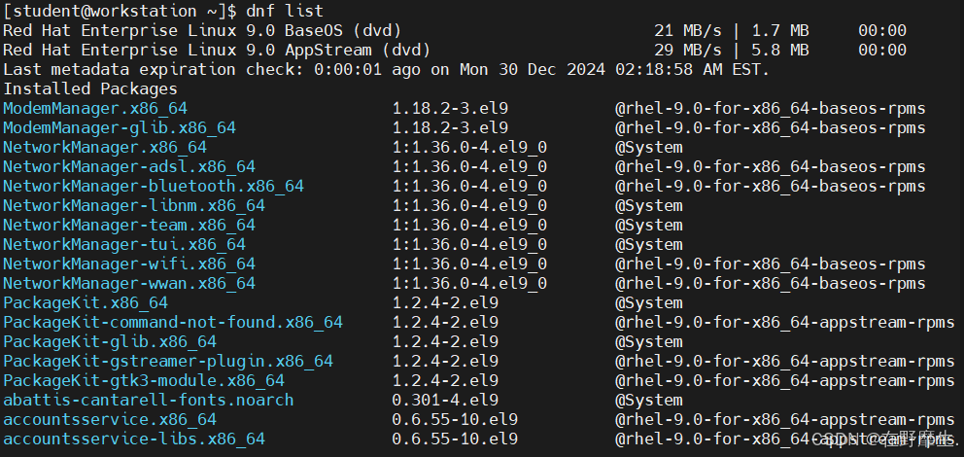Click the [student@workstation ~]$ shell prompt
Image resolution: width=964 pixels, height=457 pixels.
point(120,11)
